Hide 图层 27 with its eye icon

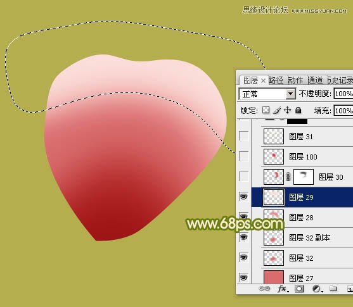[243, 278]
